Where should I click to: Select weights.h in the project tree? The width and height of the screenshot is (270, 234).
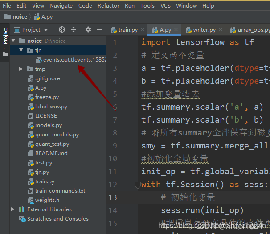pyautogui.click(x=43, y=200)
